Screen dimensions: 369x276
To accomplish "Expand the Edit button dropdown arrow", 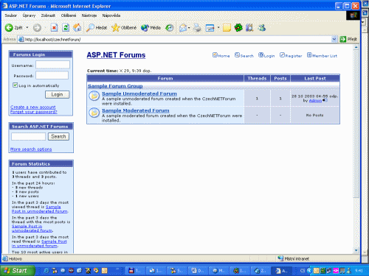I will pyautogui.click(x=218, y=28).
